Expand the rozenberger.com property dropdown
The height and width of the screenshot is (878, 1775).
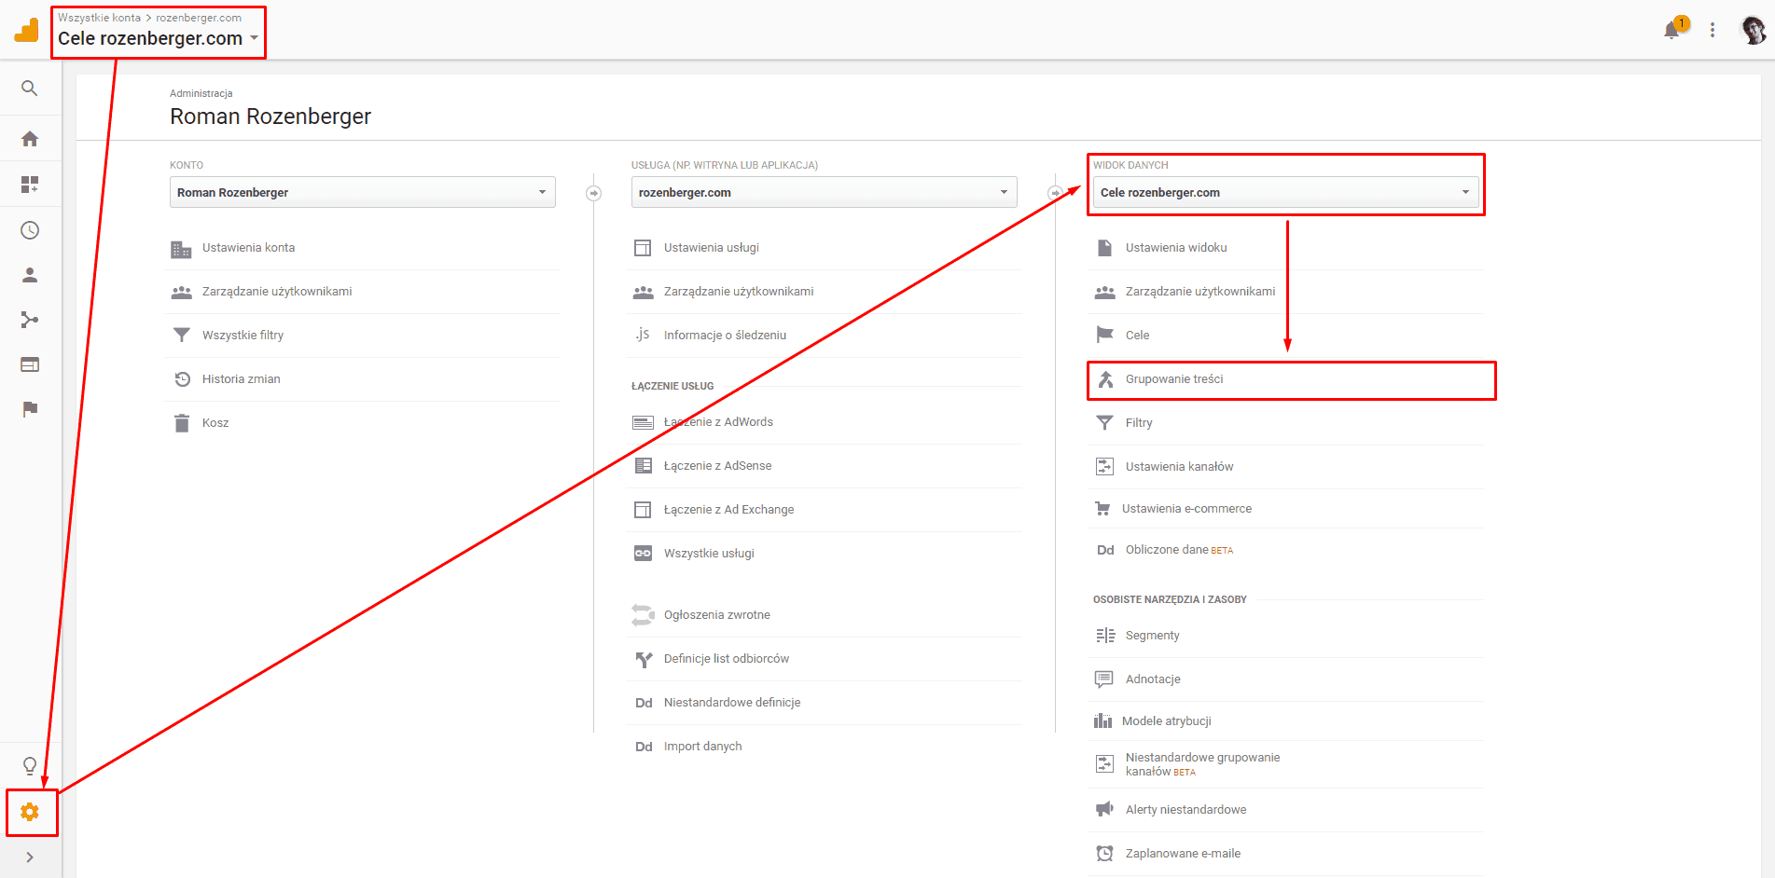coord(824,192)
